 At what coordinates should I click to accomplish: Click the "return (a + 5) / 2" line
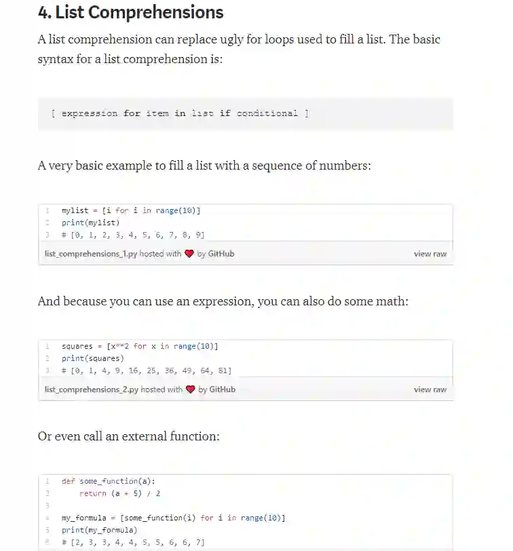[x=119, y=493]
